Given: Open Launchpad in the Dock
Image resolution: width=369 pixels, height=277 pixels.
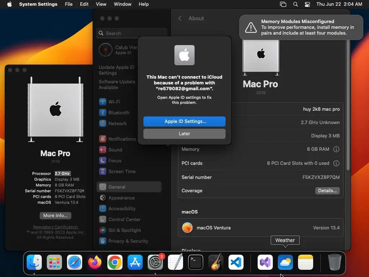Looking at the screenshot, I should (x=54, y=262).
